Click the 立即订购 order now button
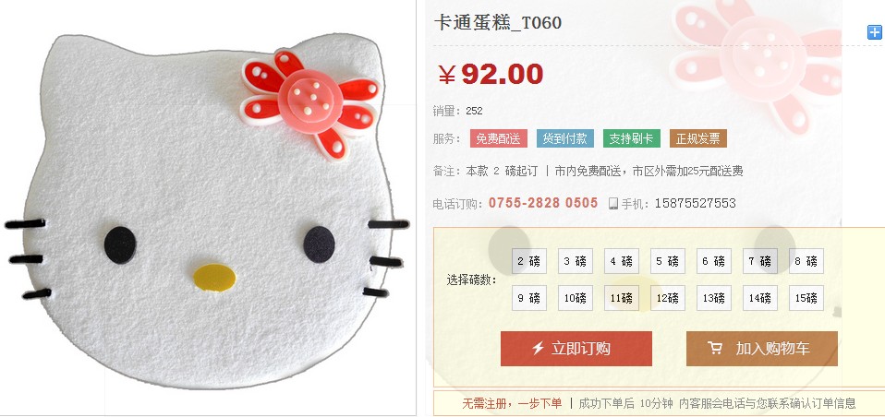 coord(576,348)
